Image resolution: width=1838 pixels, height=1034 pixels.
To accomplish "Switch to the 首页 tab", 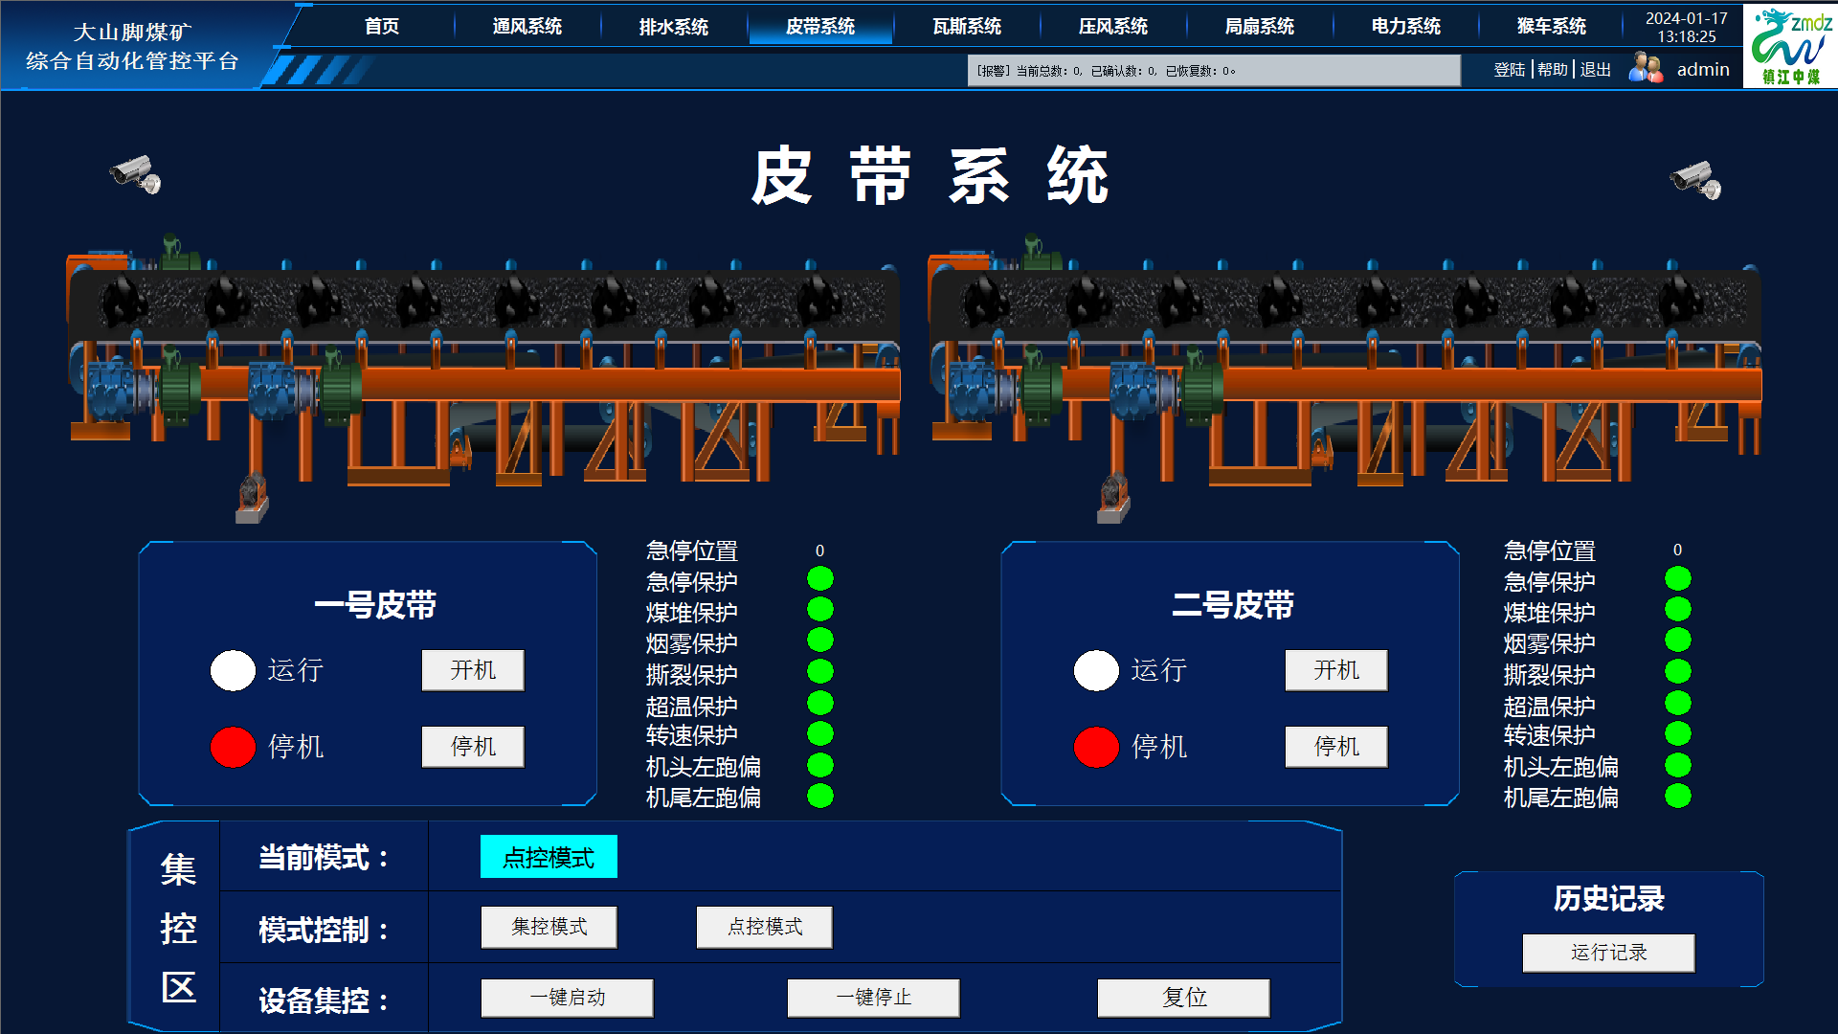I will (x=382, y=27).
